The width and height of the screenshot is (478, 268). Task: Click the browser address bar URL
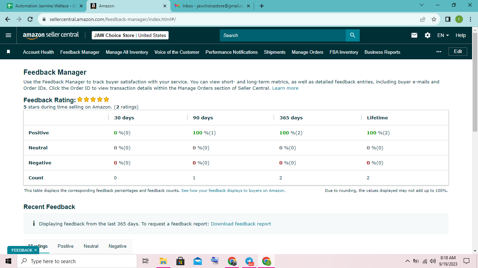tap(113, 19)
